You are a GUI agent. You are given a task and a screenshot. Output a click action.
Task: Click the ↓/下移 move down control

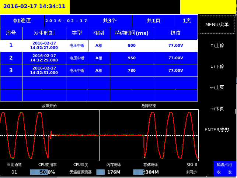point(217,67)
